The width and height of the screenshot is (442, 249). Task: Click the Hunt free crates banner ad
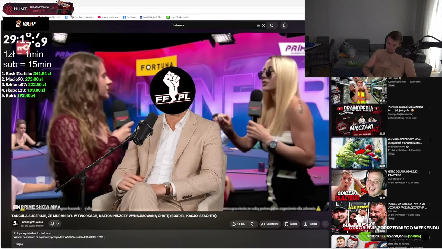tap(38, 8)
